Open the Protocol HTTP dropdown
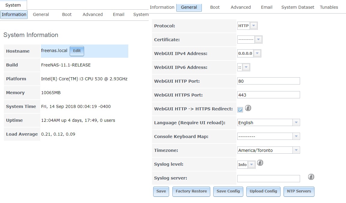Screen dimensions: 346x203 coord(254,26)
